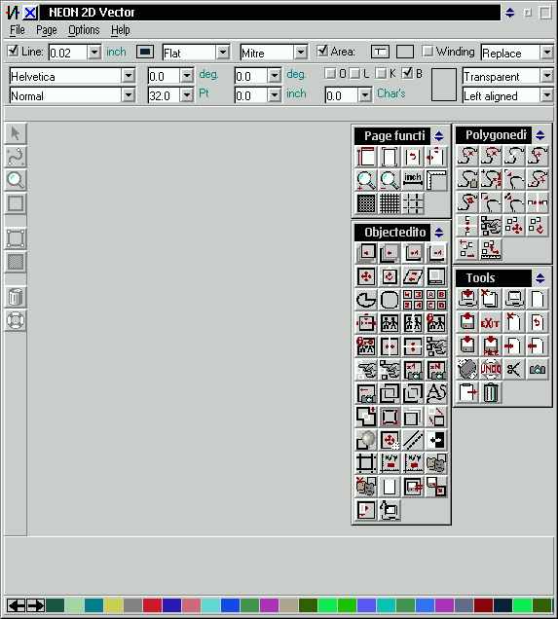Collapse the Polygoneditor panel arrows
Viewport: 558px width, 619px height.
point(540,135)
